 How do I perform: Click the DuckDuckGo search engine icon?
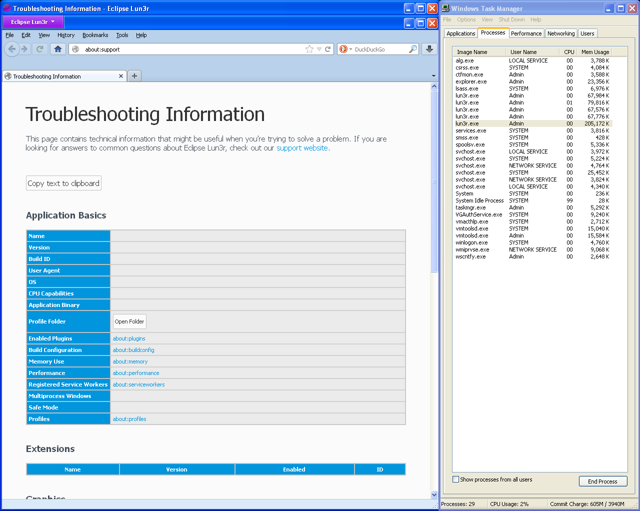click(343, 49)
